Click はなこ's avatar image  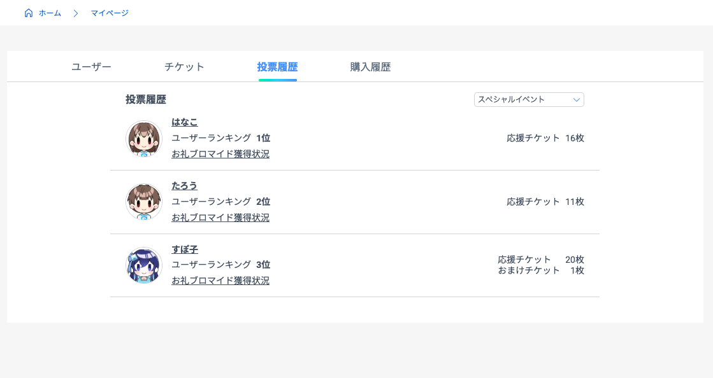coord(144,139)
